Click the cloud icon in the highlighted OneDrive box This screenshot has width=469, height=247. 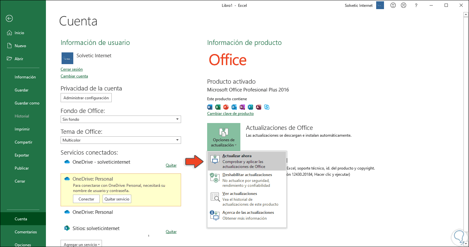tap(67, 179)
